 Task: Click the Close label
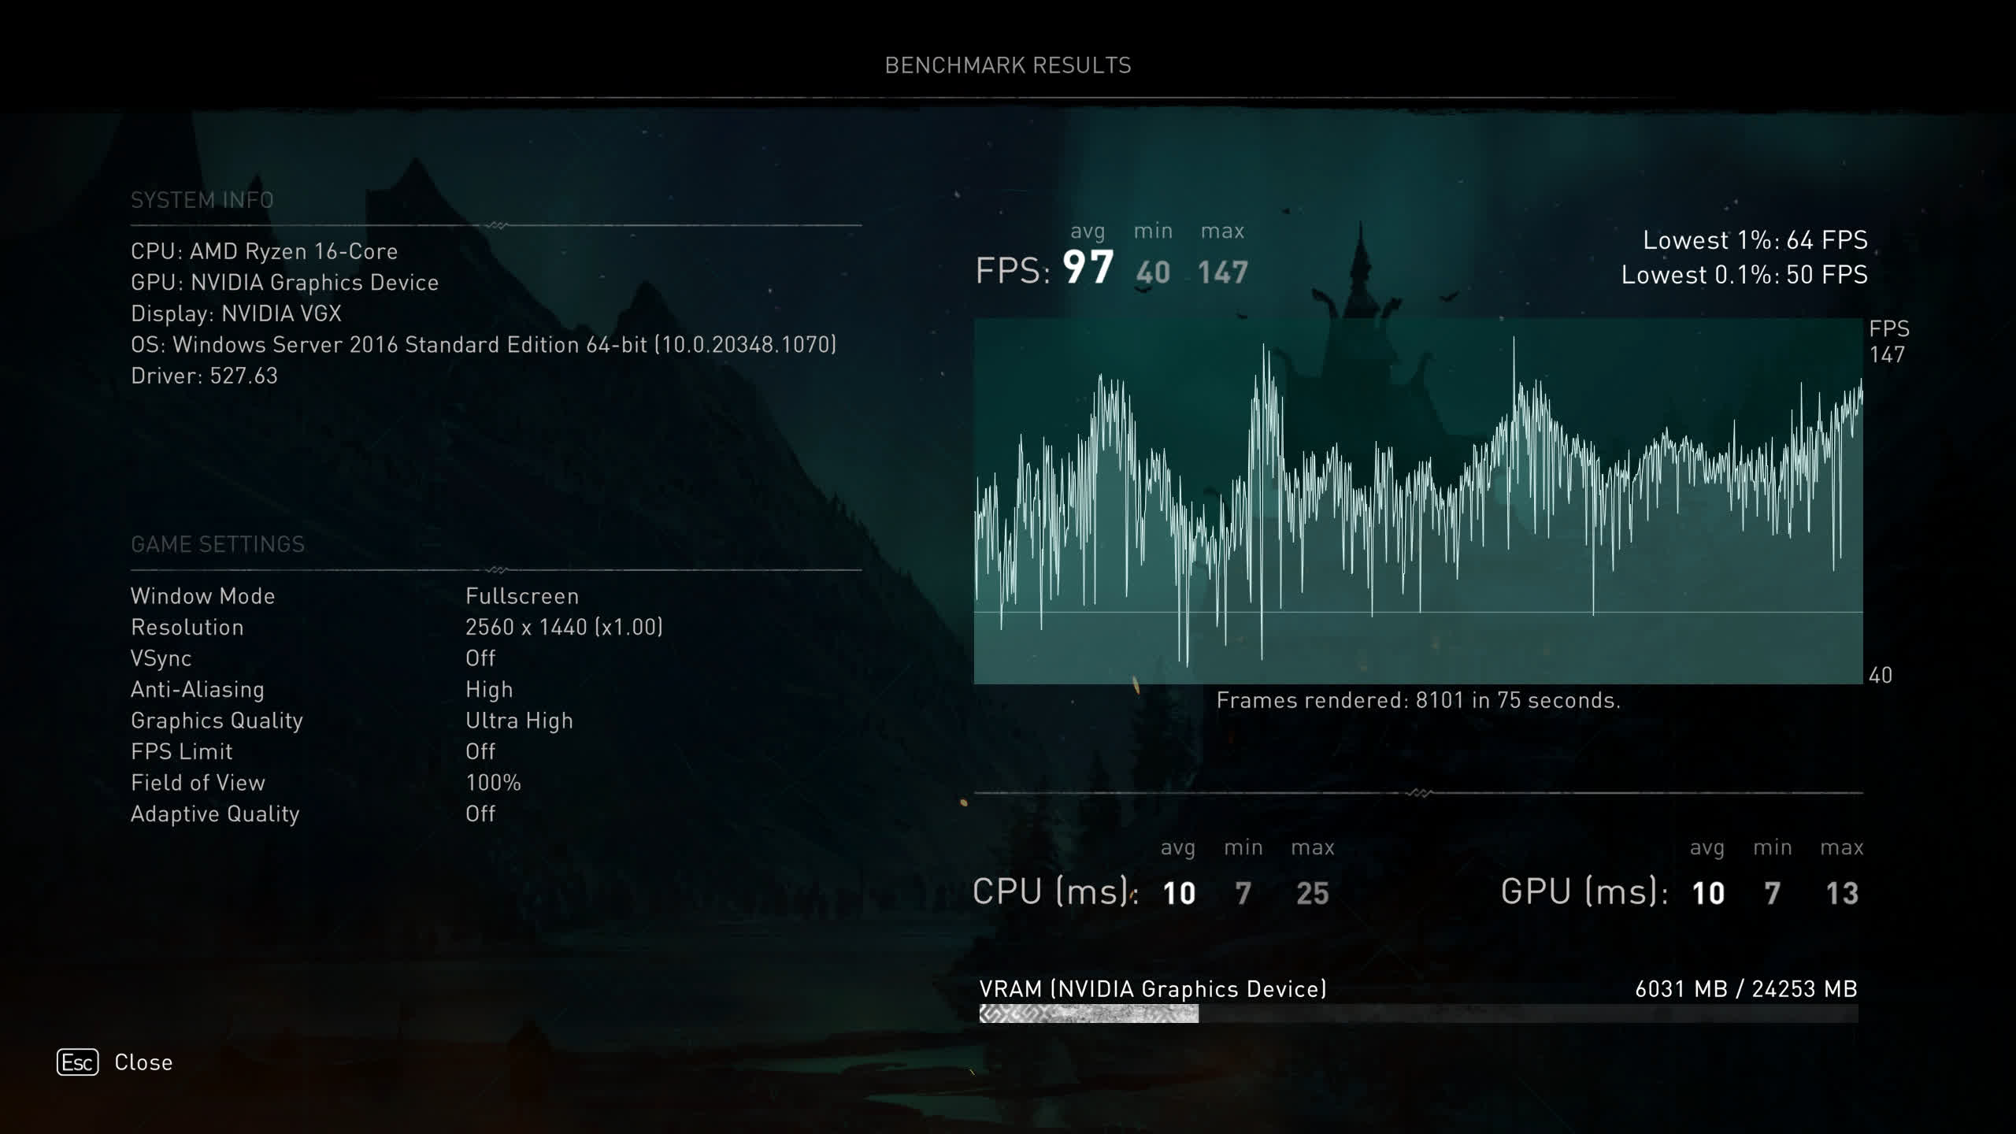pos(143,1062)
